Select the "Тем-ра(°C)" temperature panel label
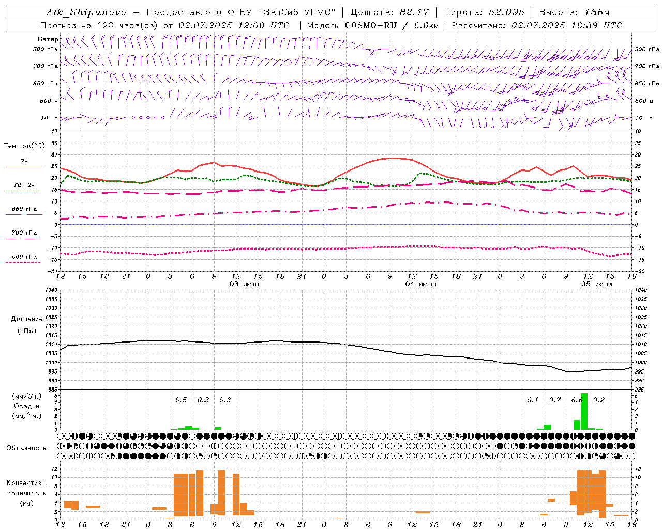The width and height of the screenshot is (662, 529). [24, 146]
